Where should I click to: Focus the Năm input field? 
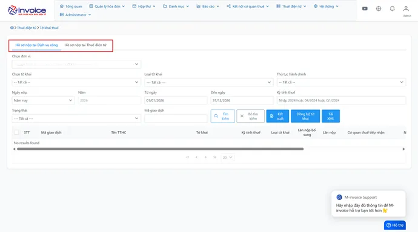pos(109,100)
